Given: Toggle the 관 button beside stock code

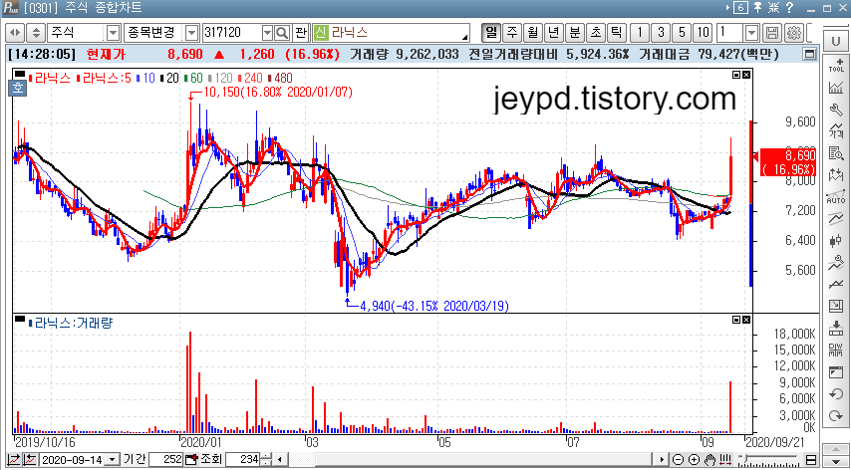Looking at the screenshot, I should pyautogui.click(x=301, y=33).
